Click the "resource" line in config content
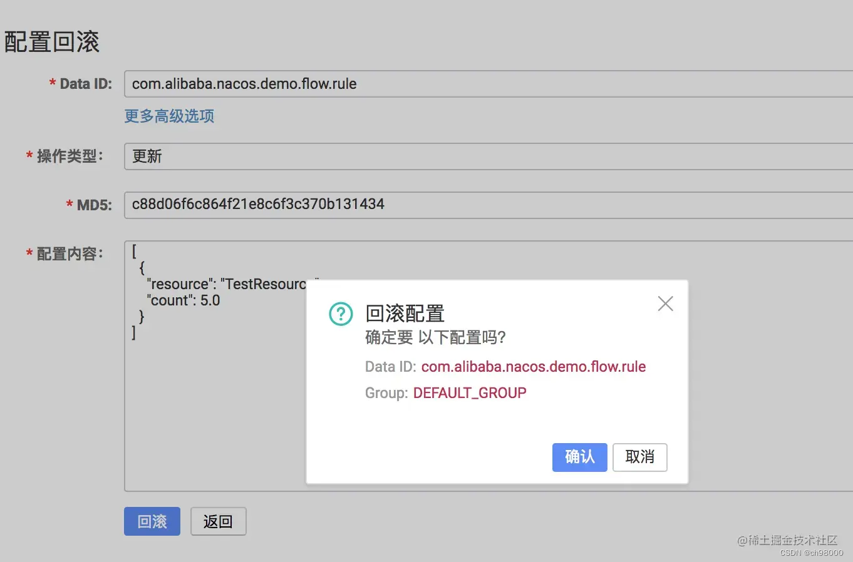Screen dimensions: 853x562 pyautogui.click(x=227, y=284)
